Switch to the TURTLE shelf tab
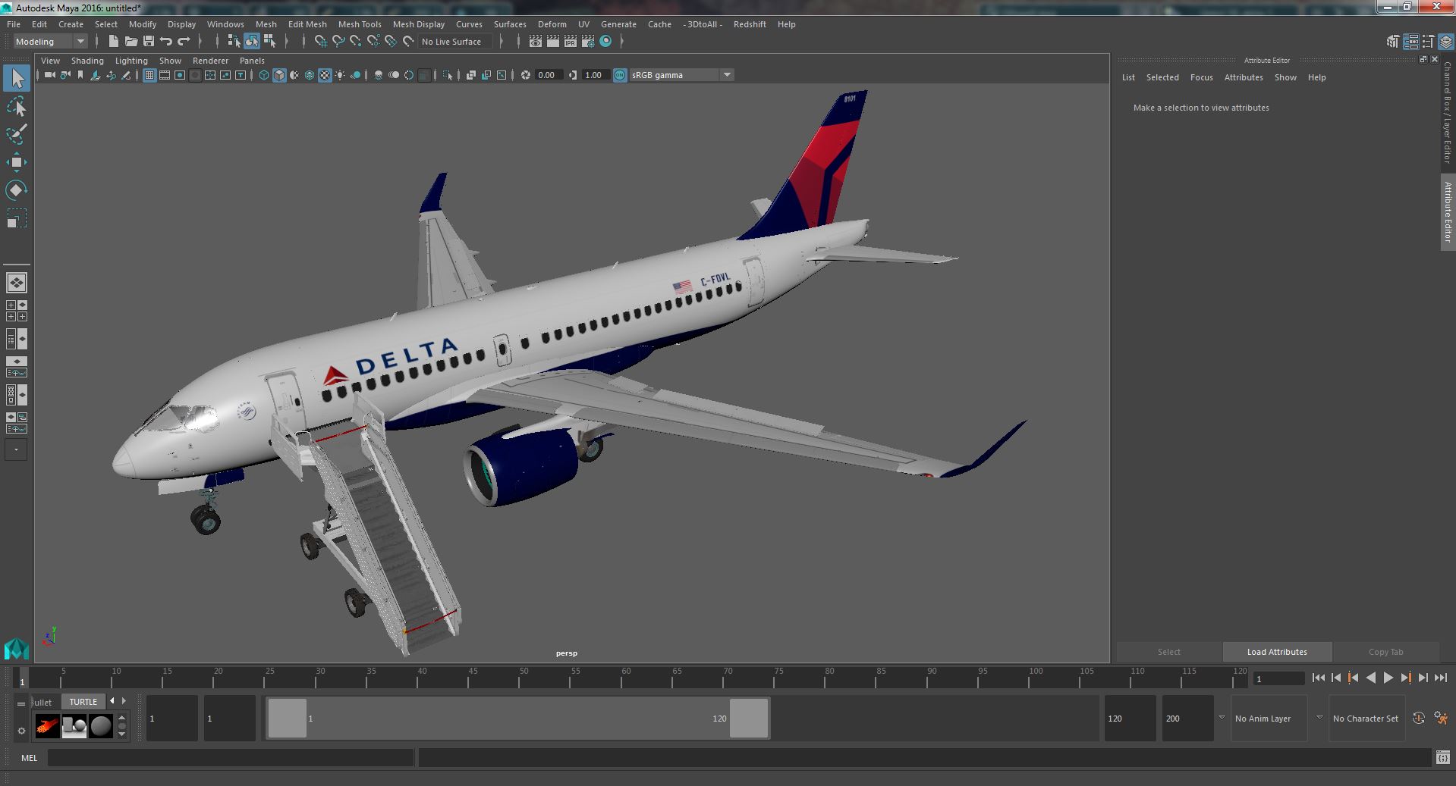Image resolution: width=1456 pixels, height=786 pixels. tap(83, 702)
